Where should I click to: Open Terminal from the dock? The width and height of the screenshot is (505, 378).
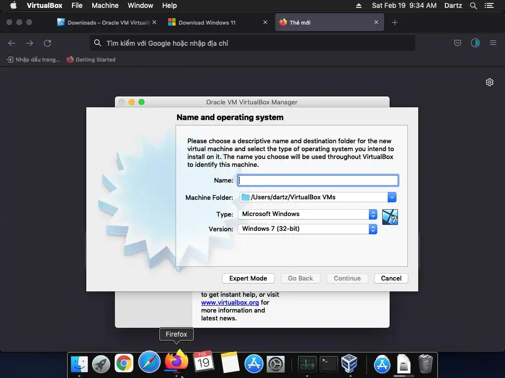pos(328,365)
